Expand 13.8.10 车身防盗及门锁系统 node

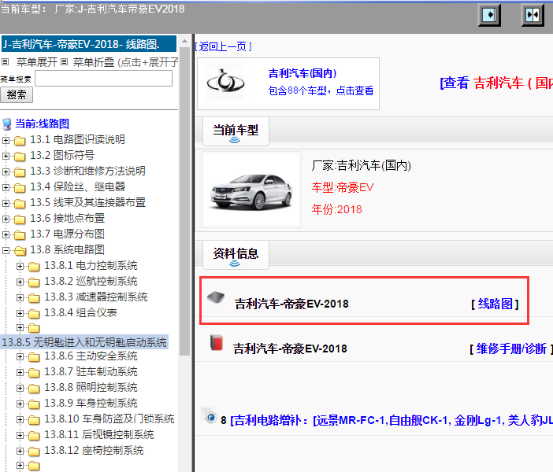coord(20,419)
